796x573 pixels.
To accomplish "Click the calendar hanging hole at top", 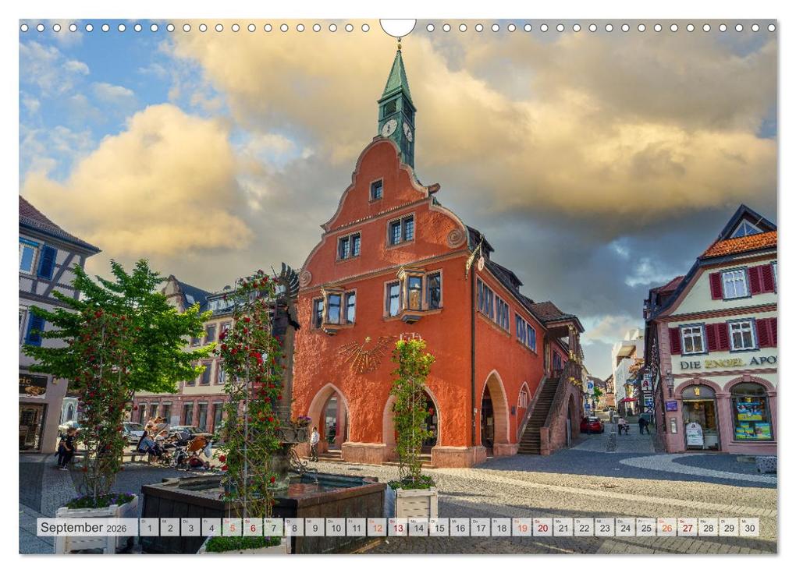I will tap(398, 27).
